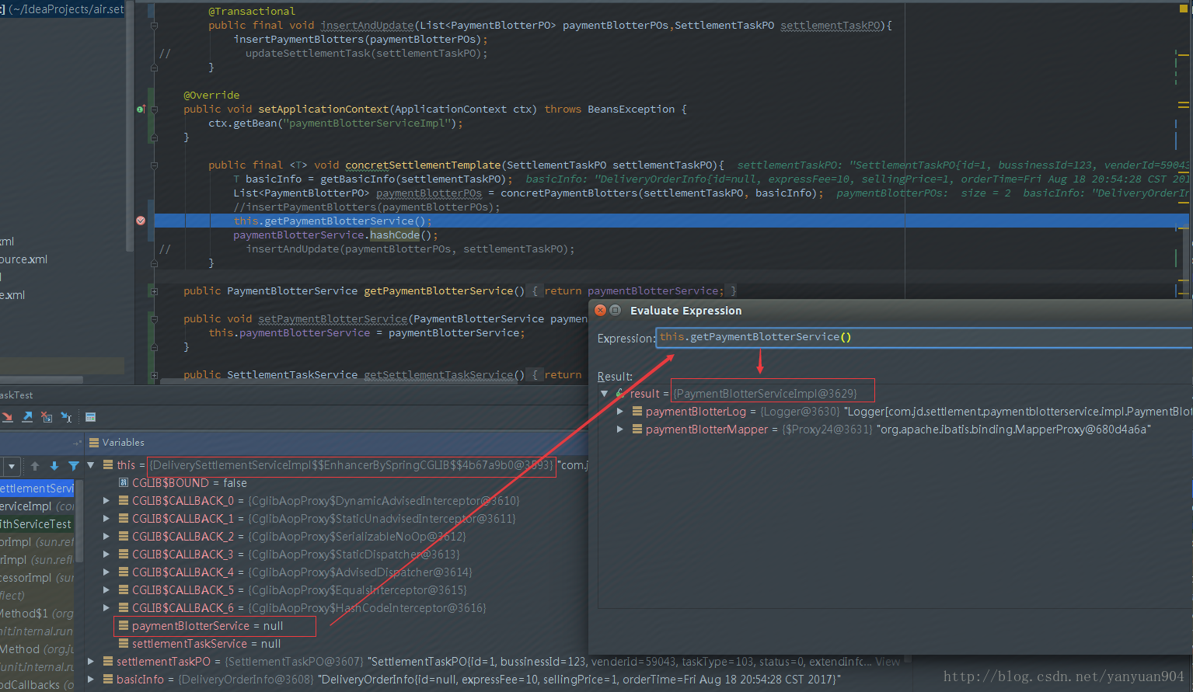
Task: Click the Expression input field
Action: [924, 337]
